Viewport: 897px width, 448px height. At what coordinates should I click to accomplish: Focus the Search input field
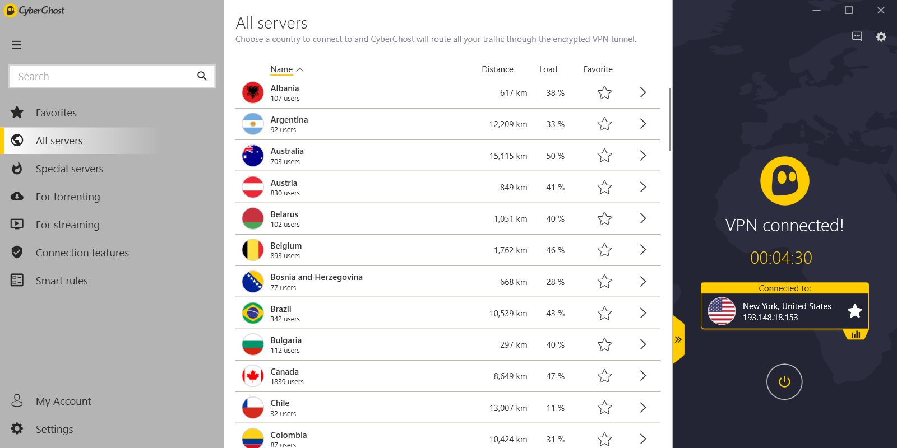(104, 76)
